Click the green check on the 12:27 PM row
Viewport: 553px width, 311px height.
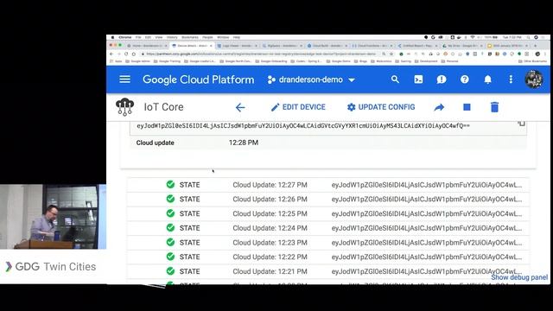[x=170, y=184]
